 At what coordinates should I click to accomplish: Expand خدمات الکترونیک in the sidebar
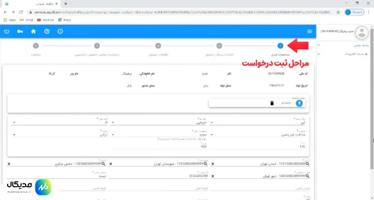(343, 54)
